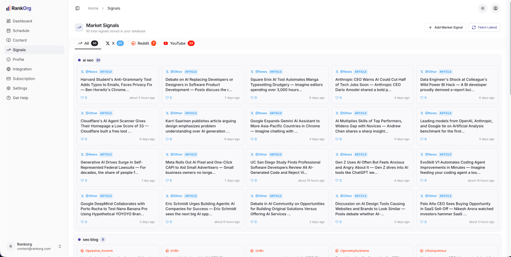511x257 pixels.
Task: Open Subscription page from sidebar
Action: [x=24, y=79]
